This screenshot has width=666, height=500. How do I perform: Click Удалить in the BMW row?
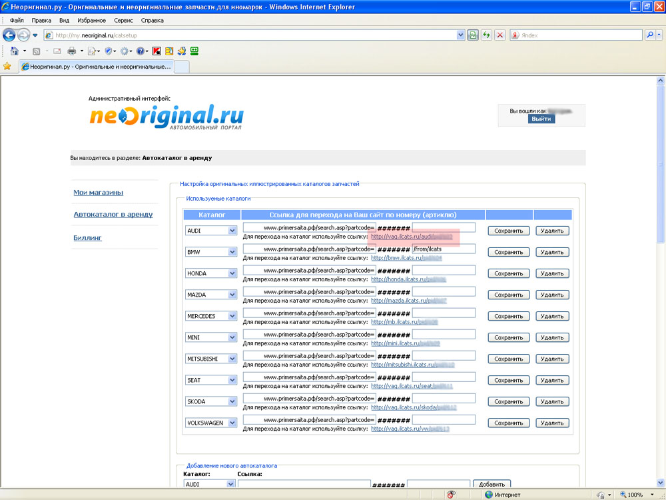[552, 252]
